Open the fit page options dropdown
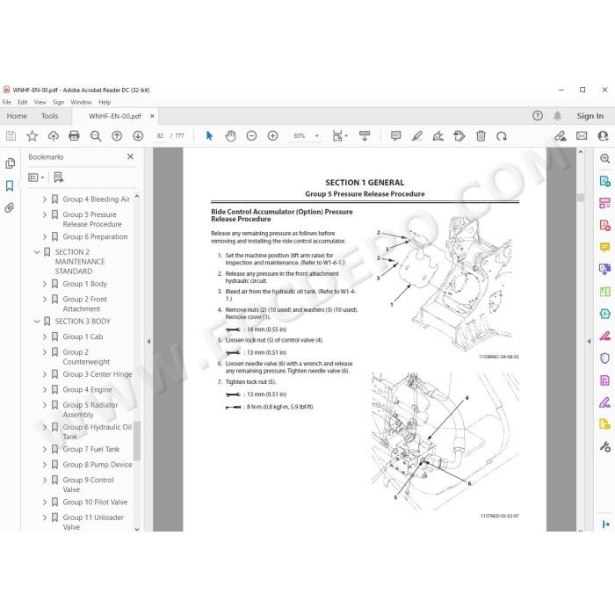 pyautogui.click(x=340, y=136)
